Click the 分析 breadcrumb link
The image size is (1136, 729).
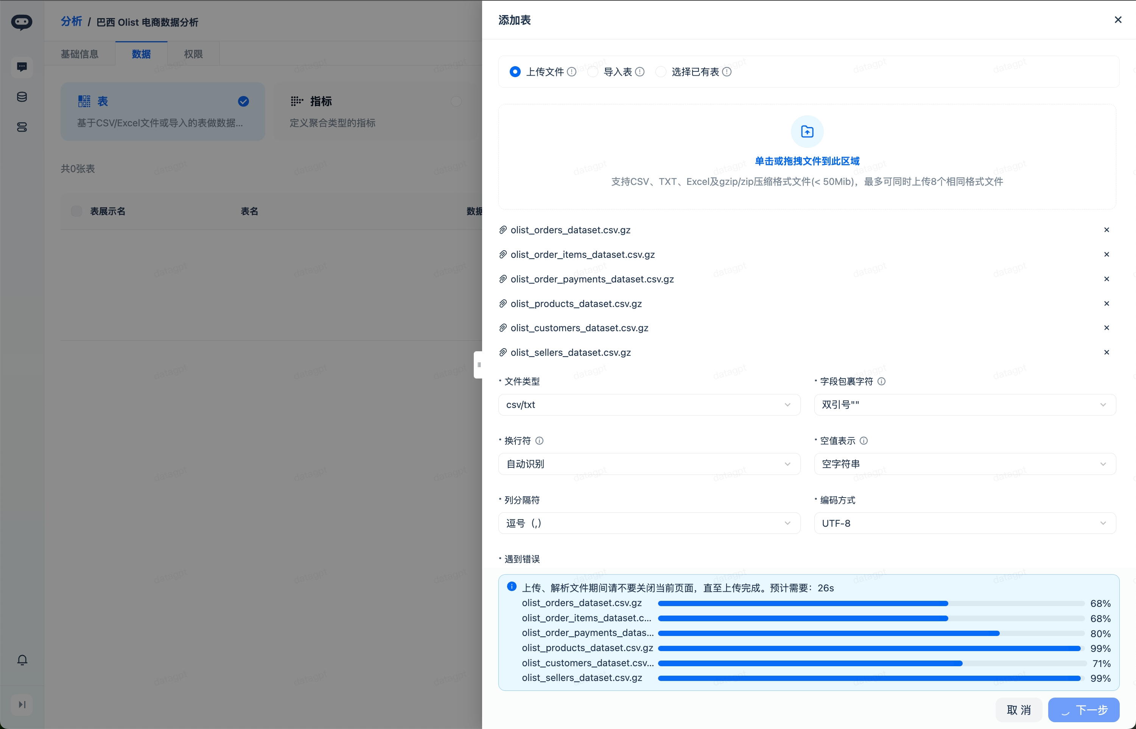pos(71,22)
